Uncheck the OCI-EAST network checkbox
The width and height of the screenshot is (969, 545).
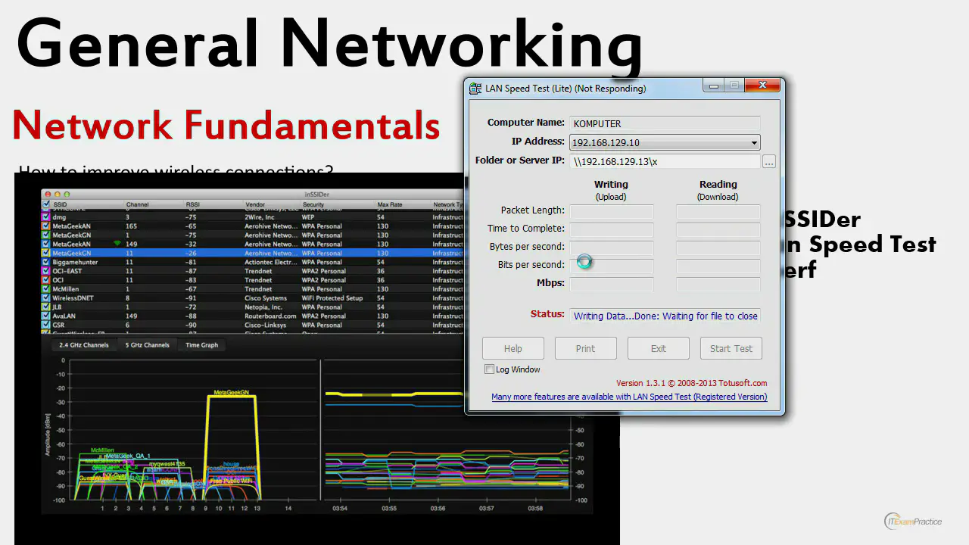click(x=47, y=271)
